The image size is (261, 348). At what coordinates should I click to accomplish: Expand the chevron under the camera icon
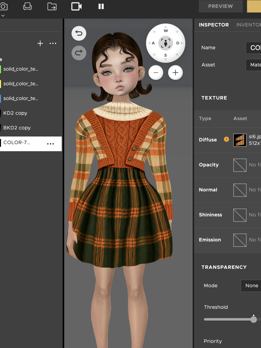(3, 16)
